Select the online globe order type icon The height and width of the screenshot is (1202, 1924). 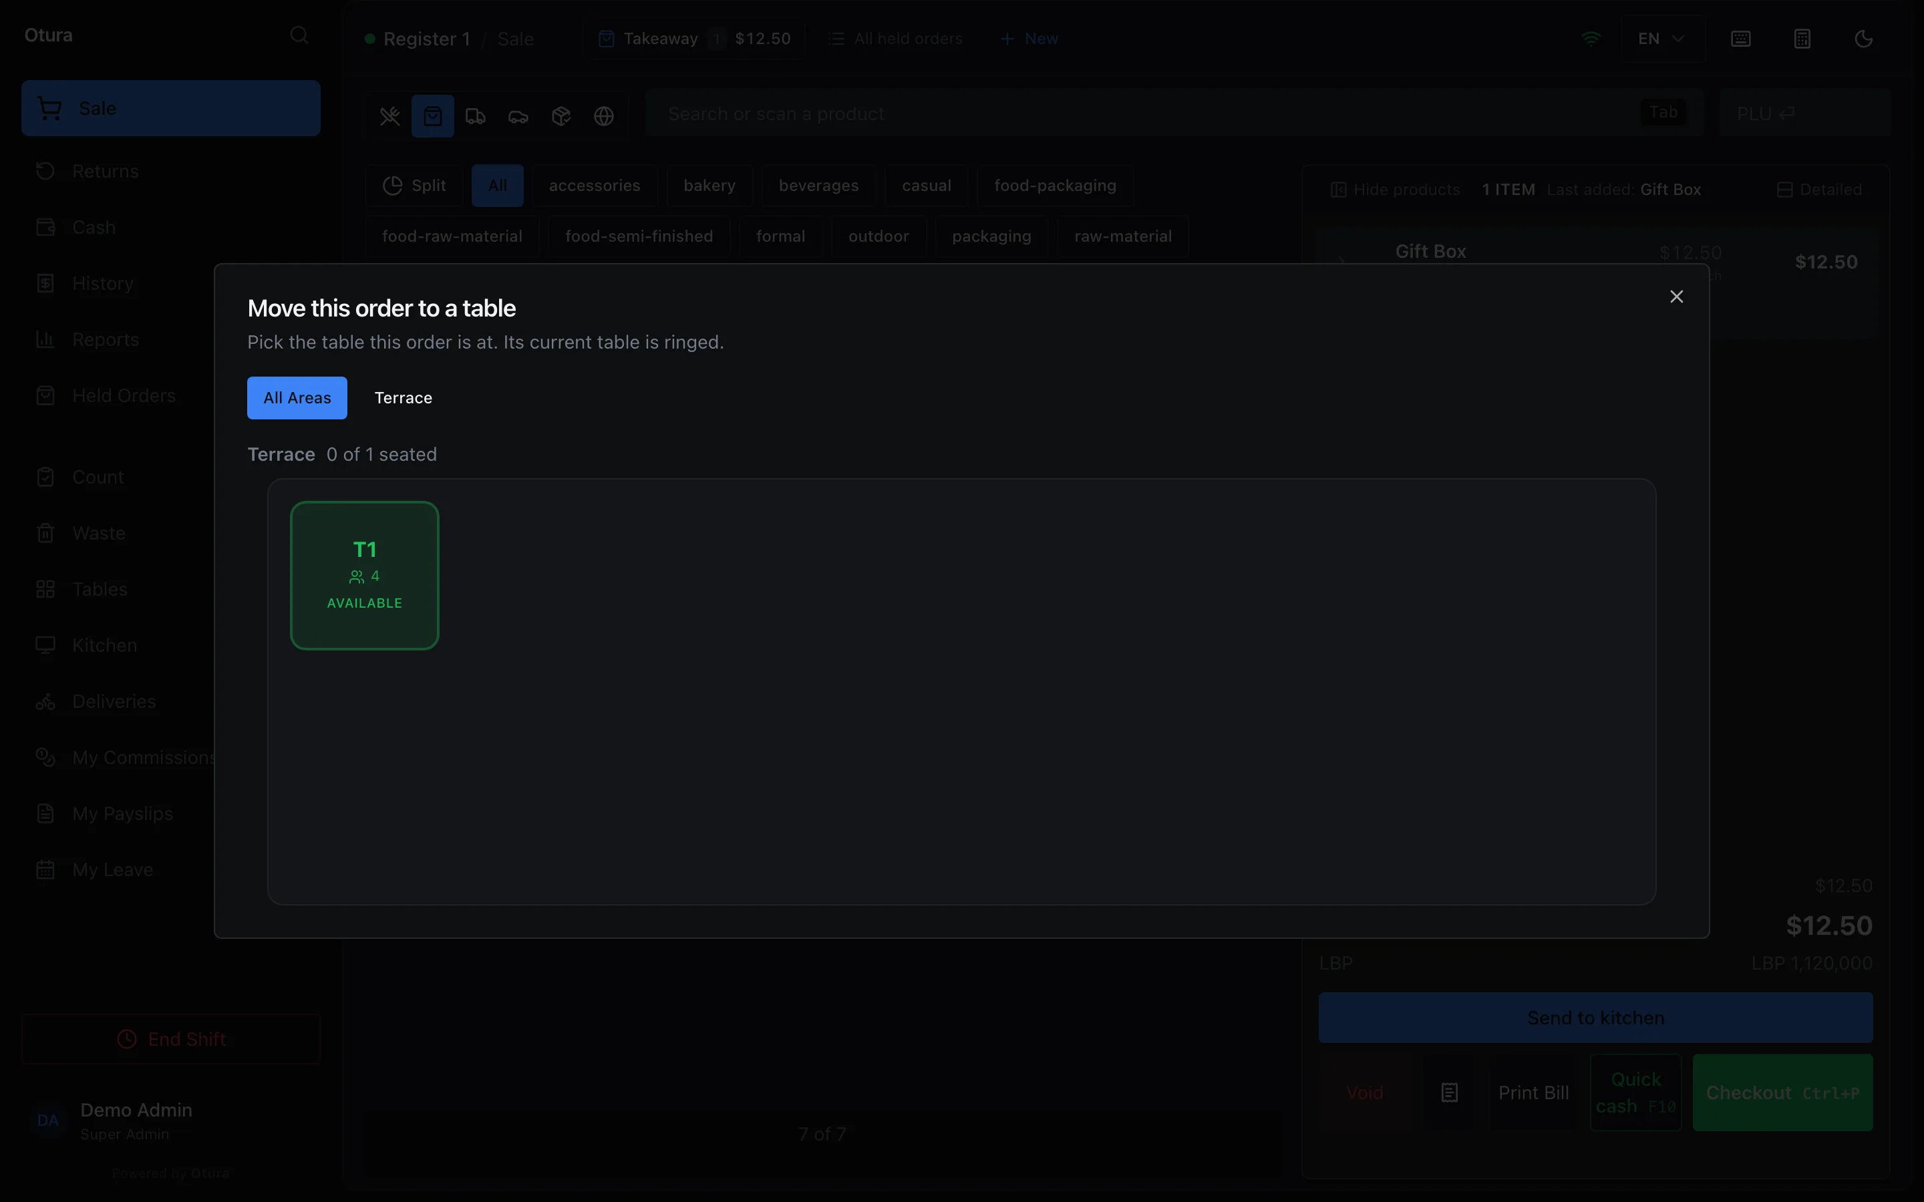(x=604, y=116)
